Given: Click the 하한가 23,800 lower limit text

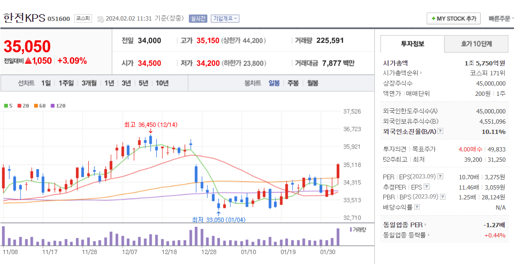Looking at the screenshot, I should click(243, 63).
